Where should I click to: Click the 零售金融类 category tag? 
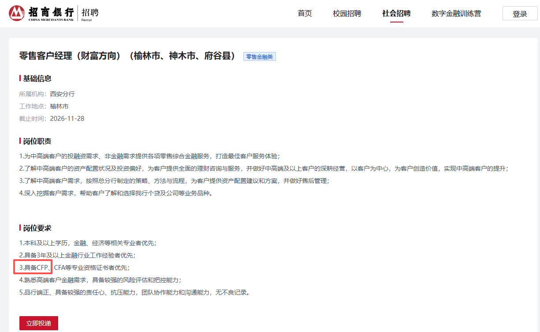click(x=260, y=57)
